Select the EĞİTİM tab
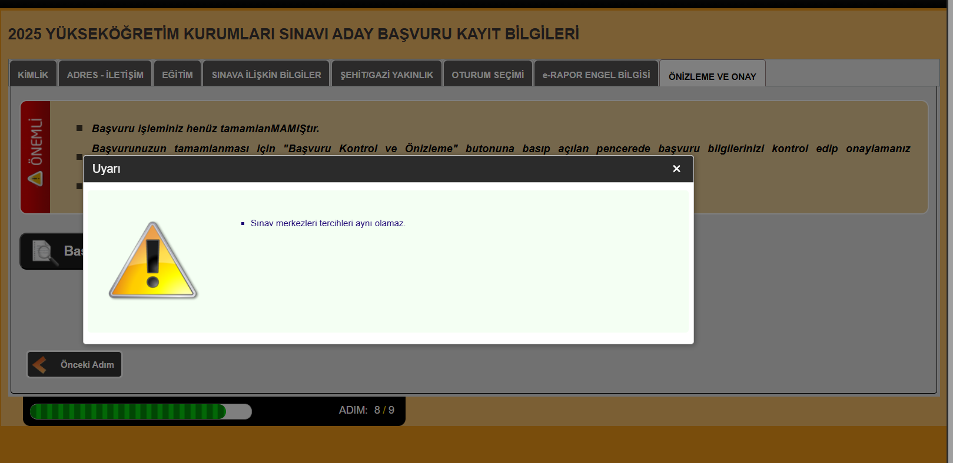 [x=177, y=74]
